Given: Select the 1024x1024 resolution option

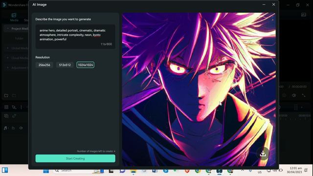Looking at the screenshot, I should click(x=86, y=65).
